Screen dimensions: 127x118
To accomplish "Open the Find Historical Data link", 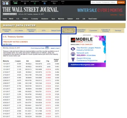I will [x=37, y=48].
